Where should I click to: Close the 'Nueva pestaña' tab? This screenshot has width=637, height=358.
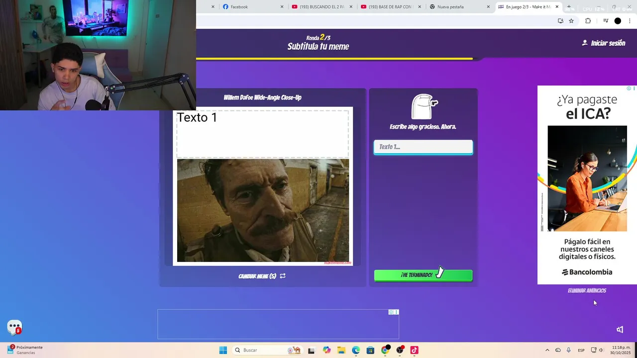pos(488,7)
